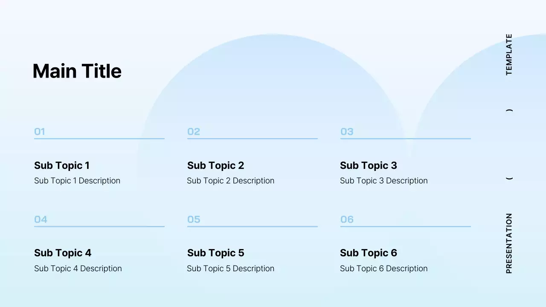The image size is (546, 307).
Task: Select the Sub Topic 4 heading
Action: point(63,253)
